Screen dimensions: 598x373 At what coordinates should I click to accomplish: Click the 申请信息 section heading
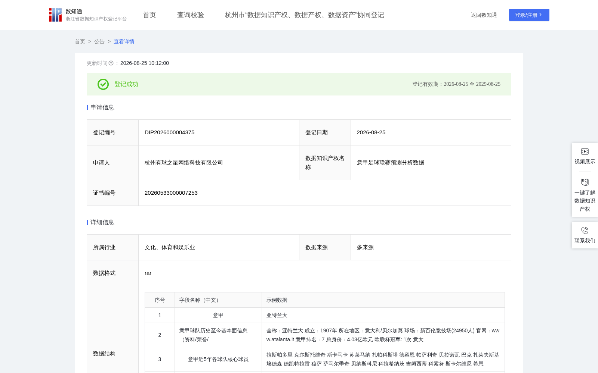click(x=102, y=107)
